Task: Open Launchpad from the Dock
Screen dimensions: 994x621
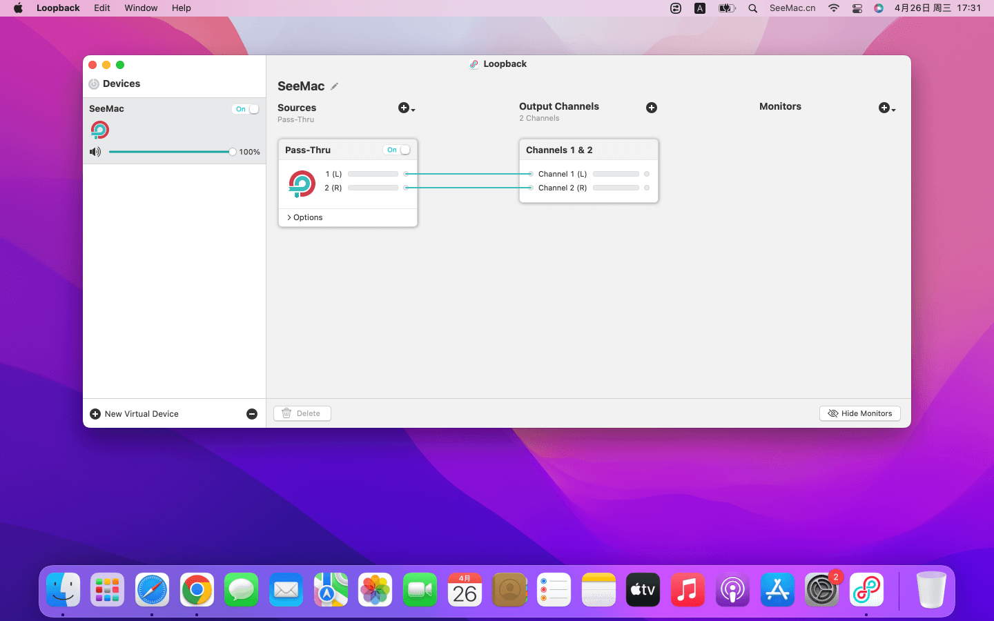Action: click(x=108, y=590)
